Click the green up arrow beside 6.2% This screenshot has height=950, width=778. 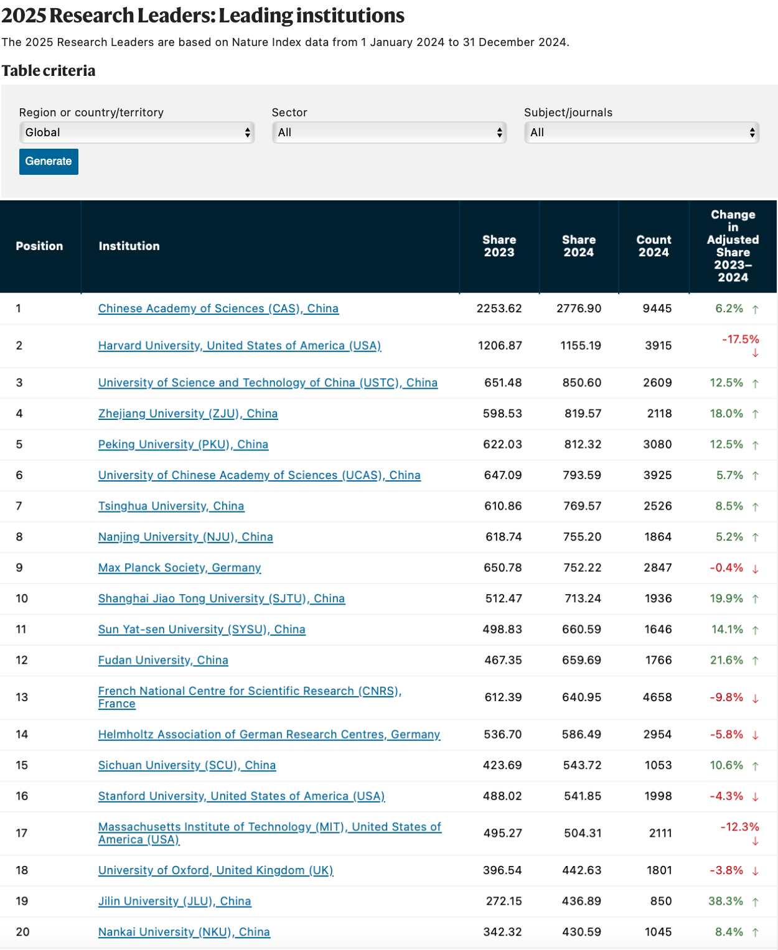[755, 309]
